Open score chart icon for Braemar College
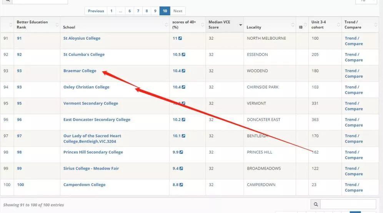This screenshot has height=213, width=383. click(x=183, y=71)
